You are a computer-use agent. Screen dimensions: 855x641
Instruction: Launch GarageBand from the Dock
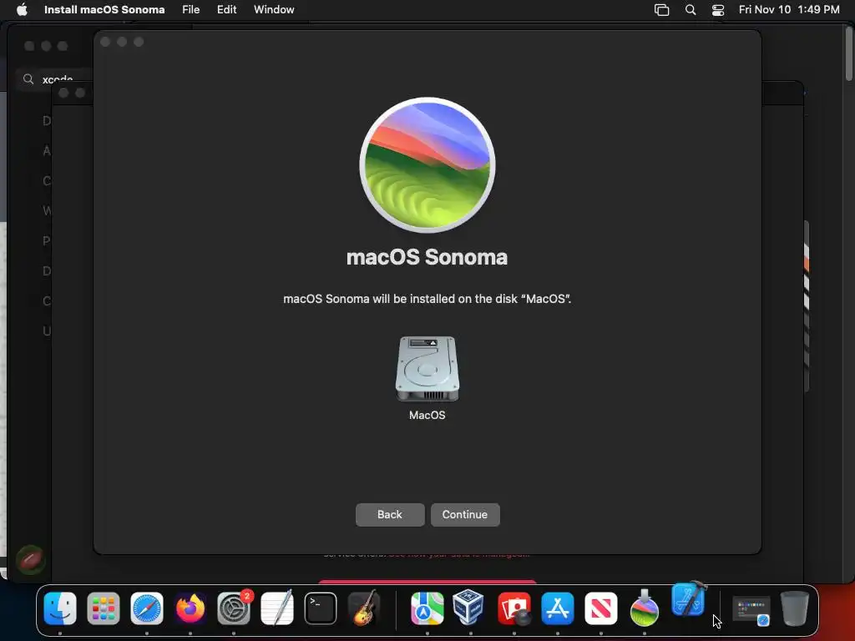pos(364,608)
